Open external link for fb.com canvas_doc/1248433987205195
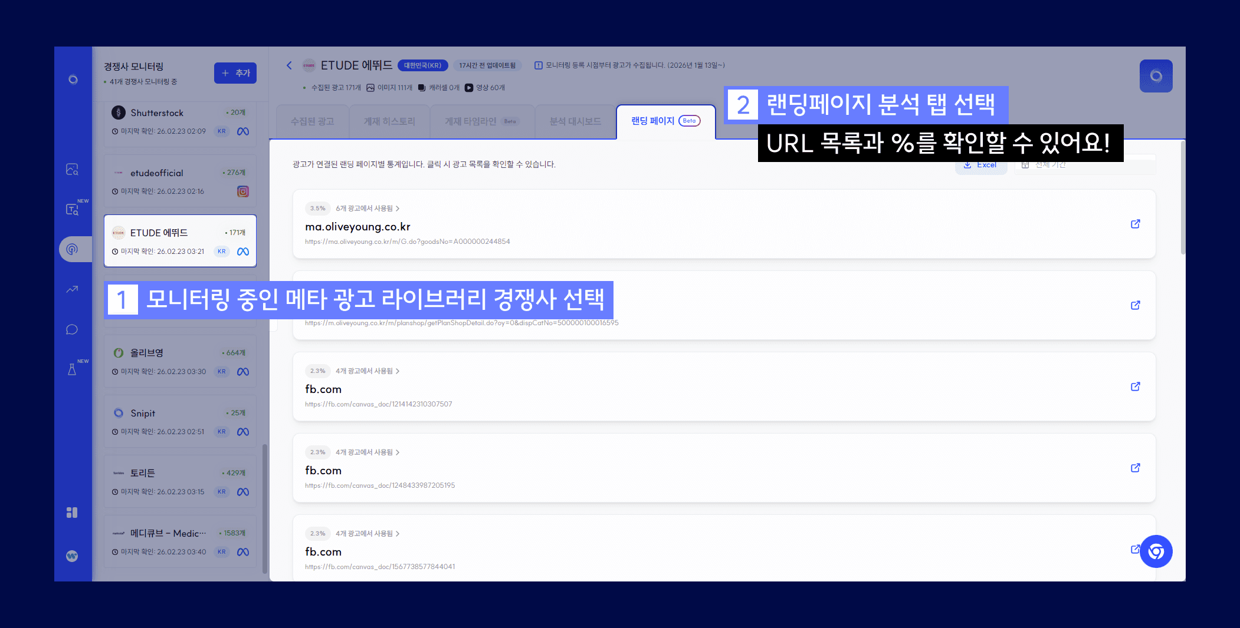This screenshot has height=628, width=1240. (x=1135, y=468)
